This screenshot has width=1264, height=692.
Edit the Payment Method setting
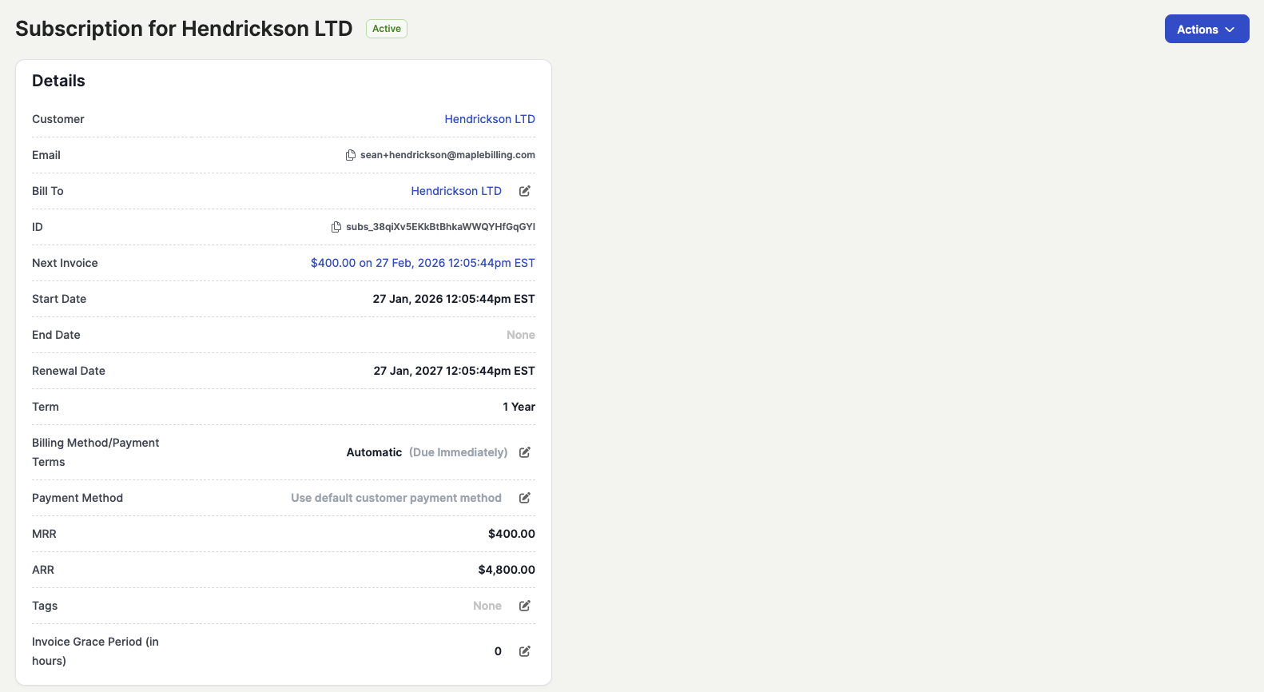coord(525,498)
